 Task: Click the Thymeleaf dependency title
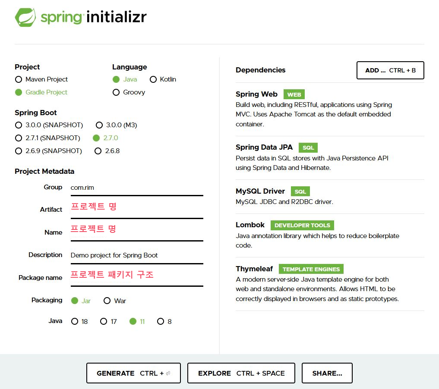coord(254,269)
